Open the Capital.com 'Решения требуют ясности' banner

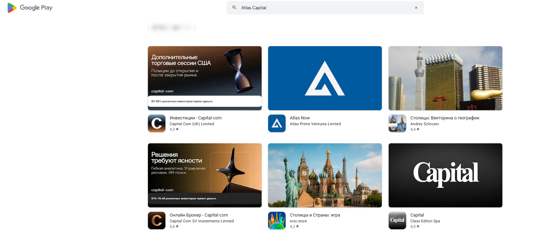click(x=205, y=175)
